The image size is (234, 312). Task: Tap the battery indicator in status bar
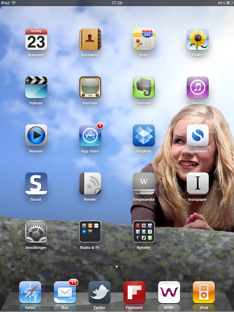coord(229,3)
